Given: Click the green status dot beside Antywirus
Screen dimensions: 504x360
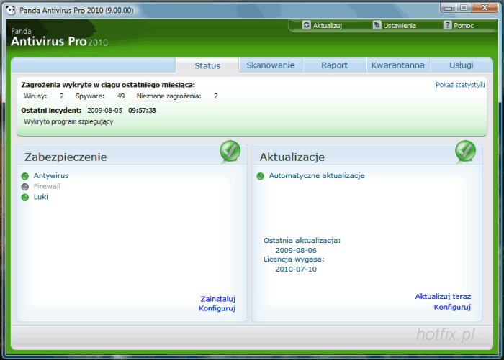Looking at the screenshot, I should (x=25, y=175).
